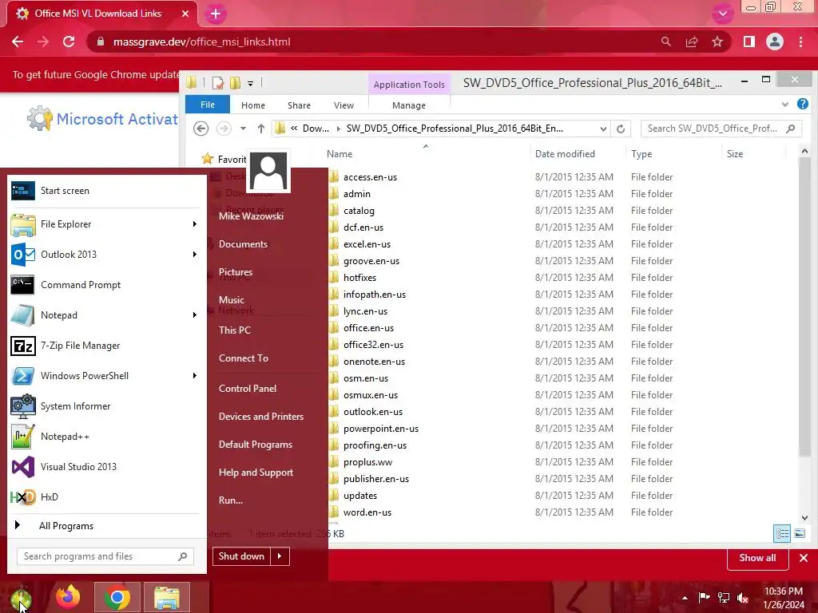Open new Chrome tab
The height and width of the screenshot is (613, 818).
(x=216, y=14)
